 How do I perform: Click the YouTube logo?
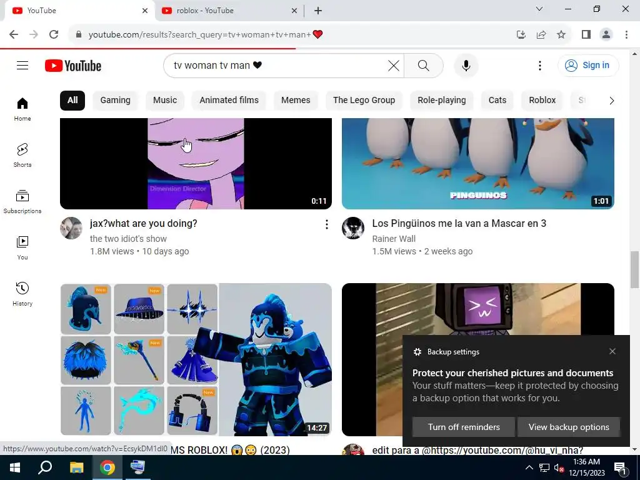click(73, 66)
